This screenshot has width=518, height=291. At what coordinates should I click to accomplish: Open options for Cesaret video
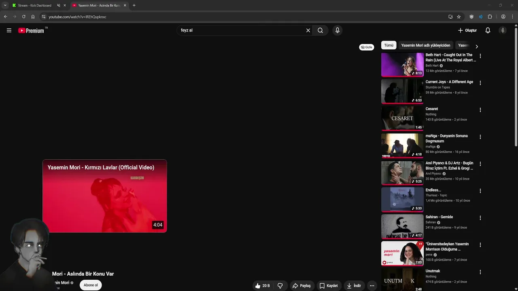pos(480,110)
